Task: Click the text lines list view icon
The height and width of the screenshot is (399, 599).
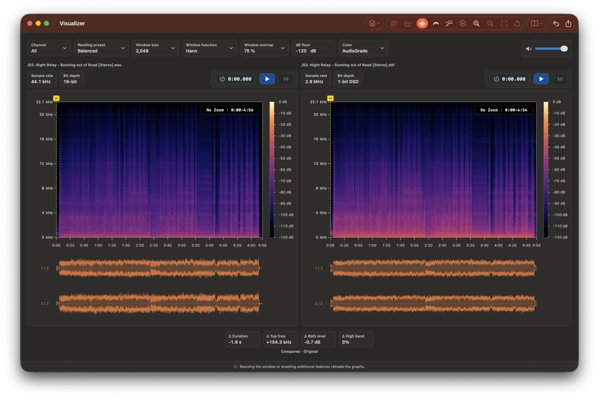Action: click(x=394, y=23)
